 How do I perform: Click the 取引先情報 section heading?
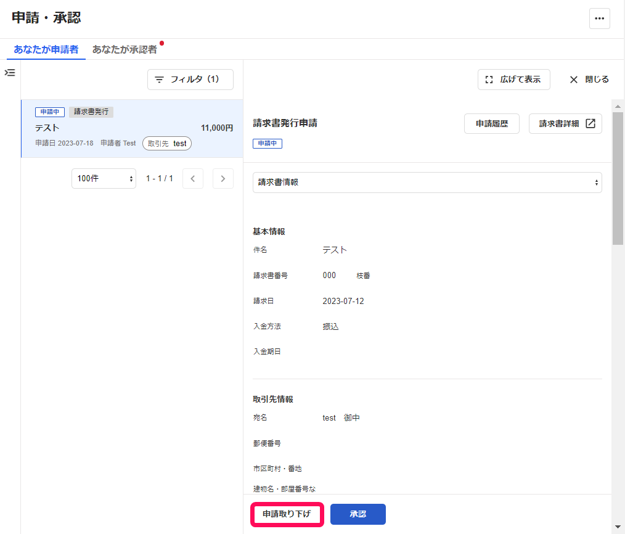coord(273,399)
